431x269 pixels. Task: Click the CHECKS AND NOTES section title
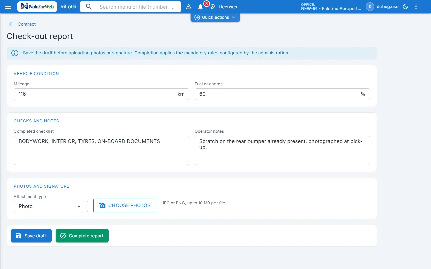click(x=36, y=121)
